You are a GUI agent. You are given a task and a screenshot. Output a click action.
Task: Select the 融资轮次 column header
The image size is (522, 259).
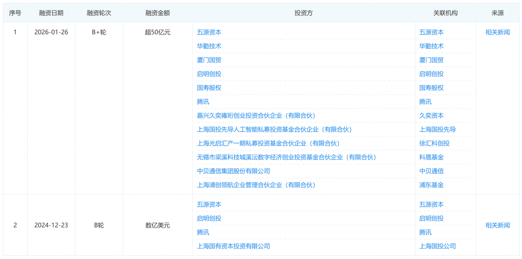(x=99, y=13)
